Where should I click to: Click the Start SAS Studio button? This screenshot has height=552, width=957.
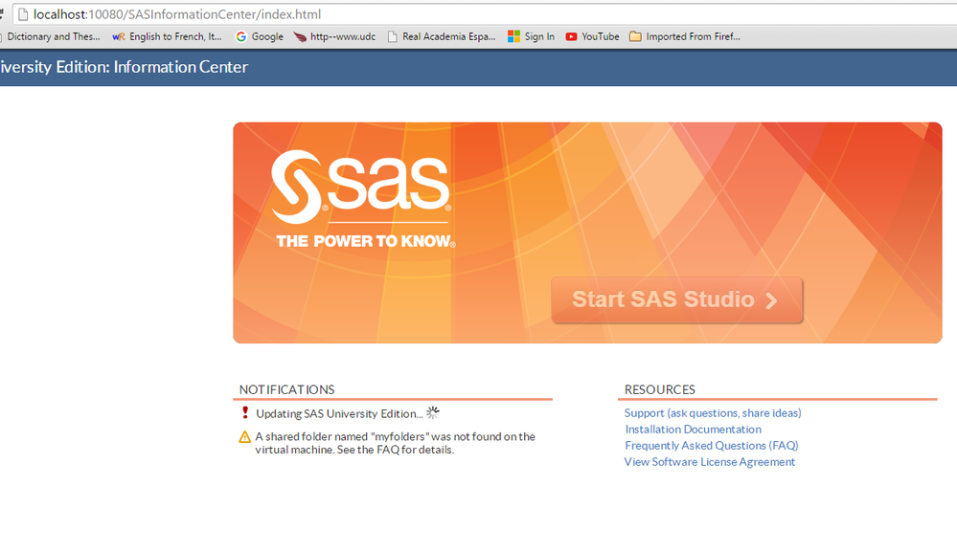676,299
